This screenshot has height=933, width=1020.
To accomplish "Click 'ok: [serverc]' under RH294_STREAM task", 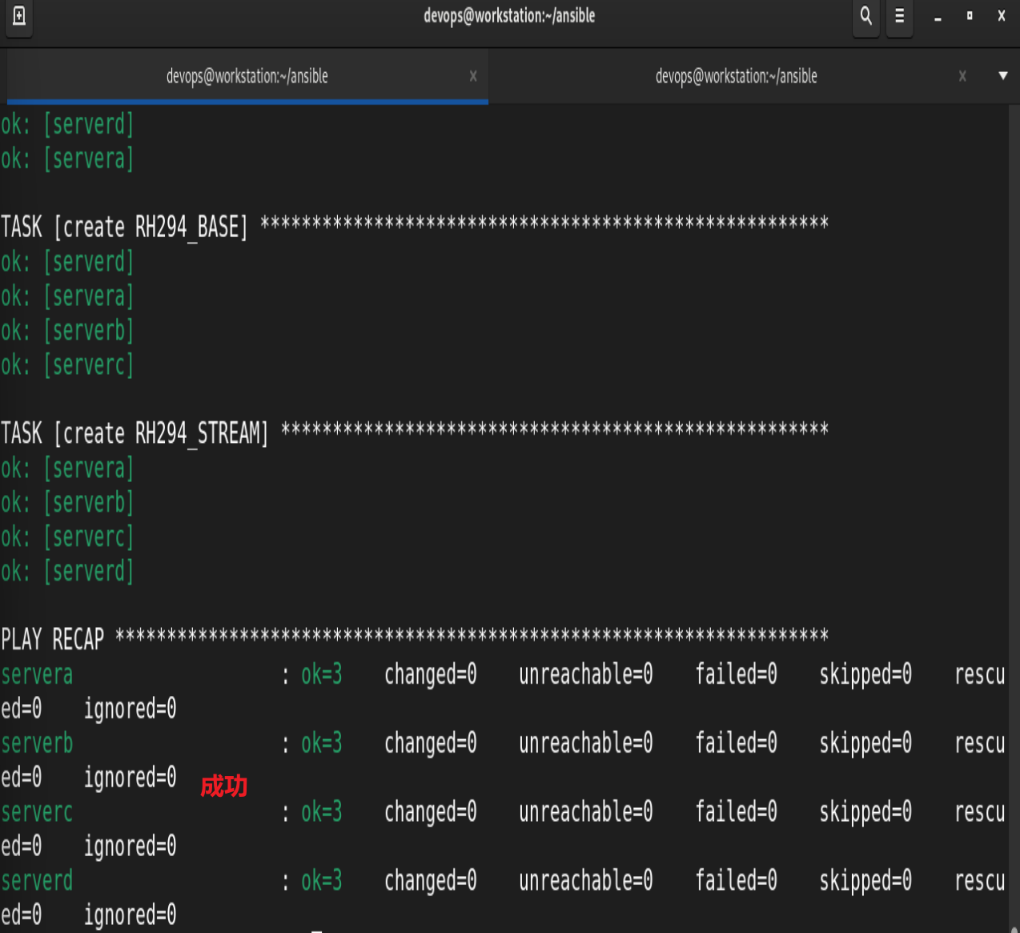I will 67,537.
